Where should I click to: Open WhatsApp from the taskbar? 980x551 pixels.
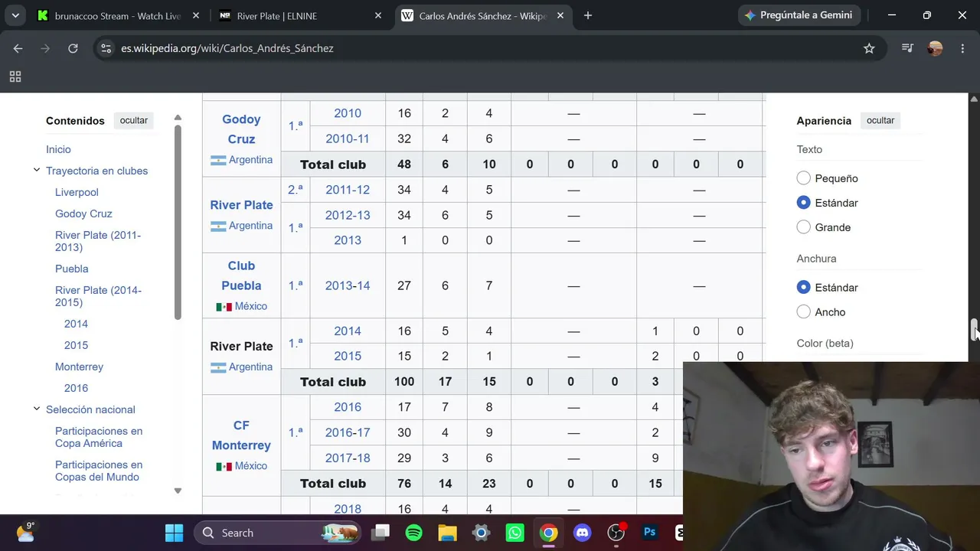click(514, 533)
